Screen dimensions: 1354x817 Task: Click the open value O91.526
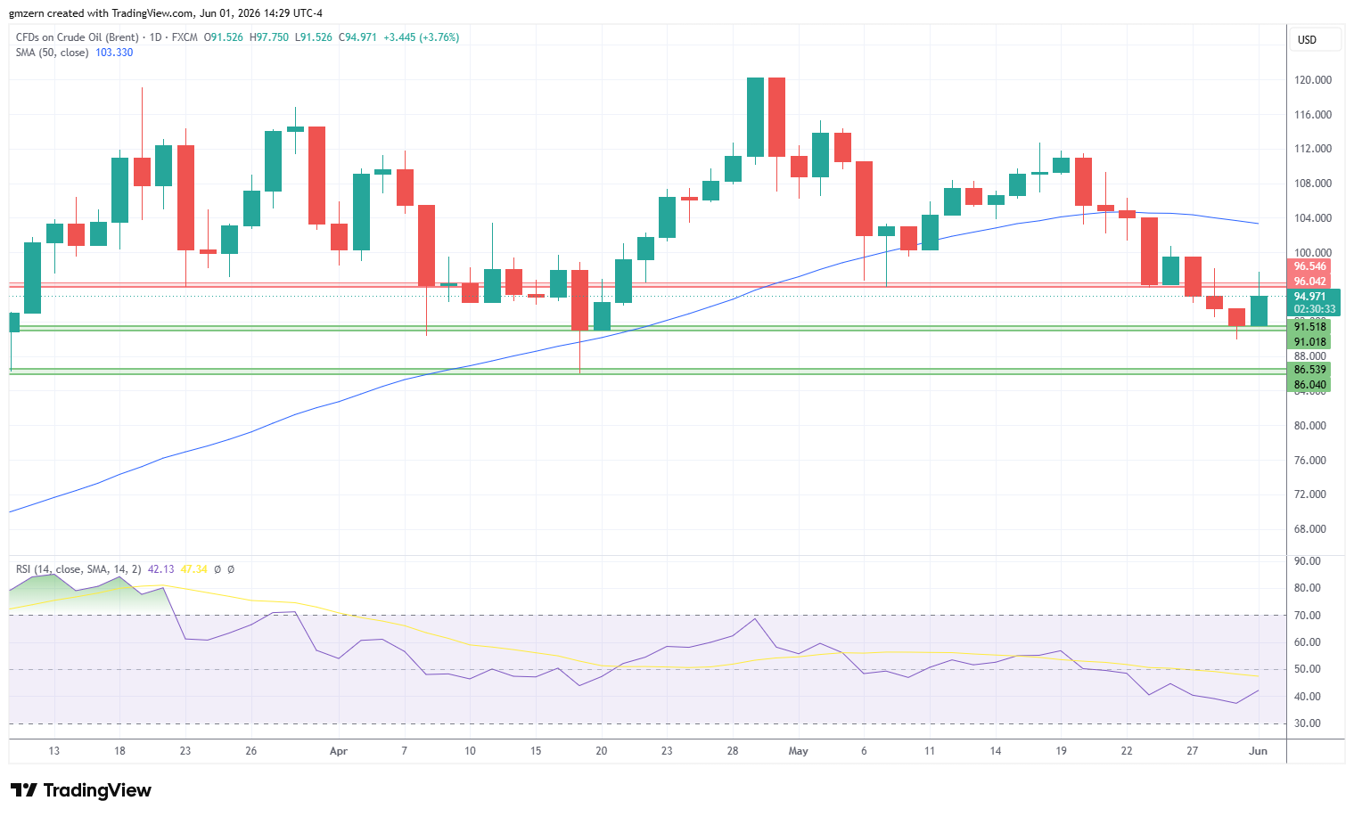(224, 37)
